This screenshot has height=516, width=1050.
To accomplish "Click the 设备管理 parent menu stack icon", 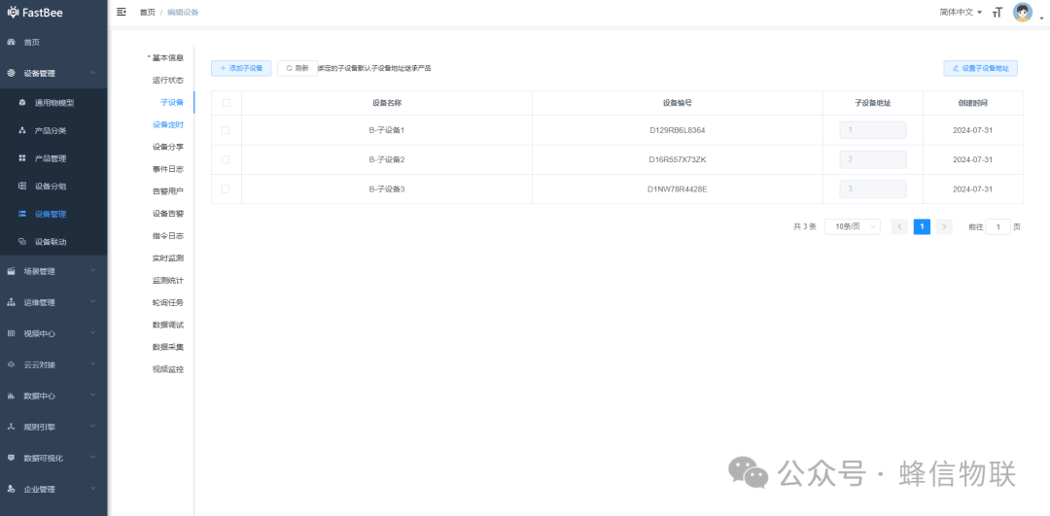I will click(x=11, y=73).
